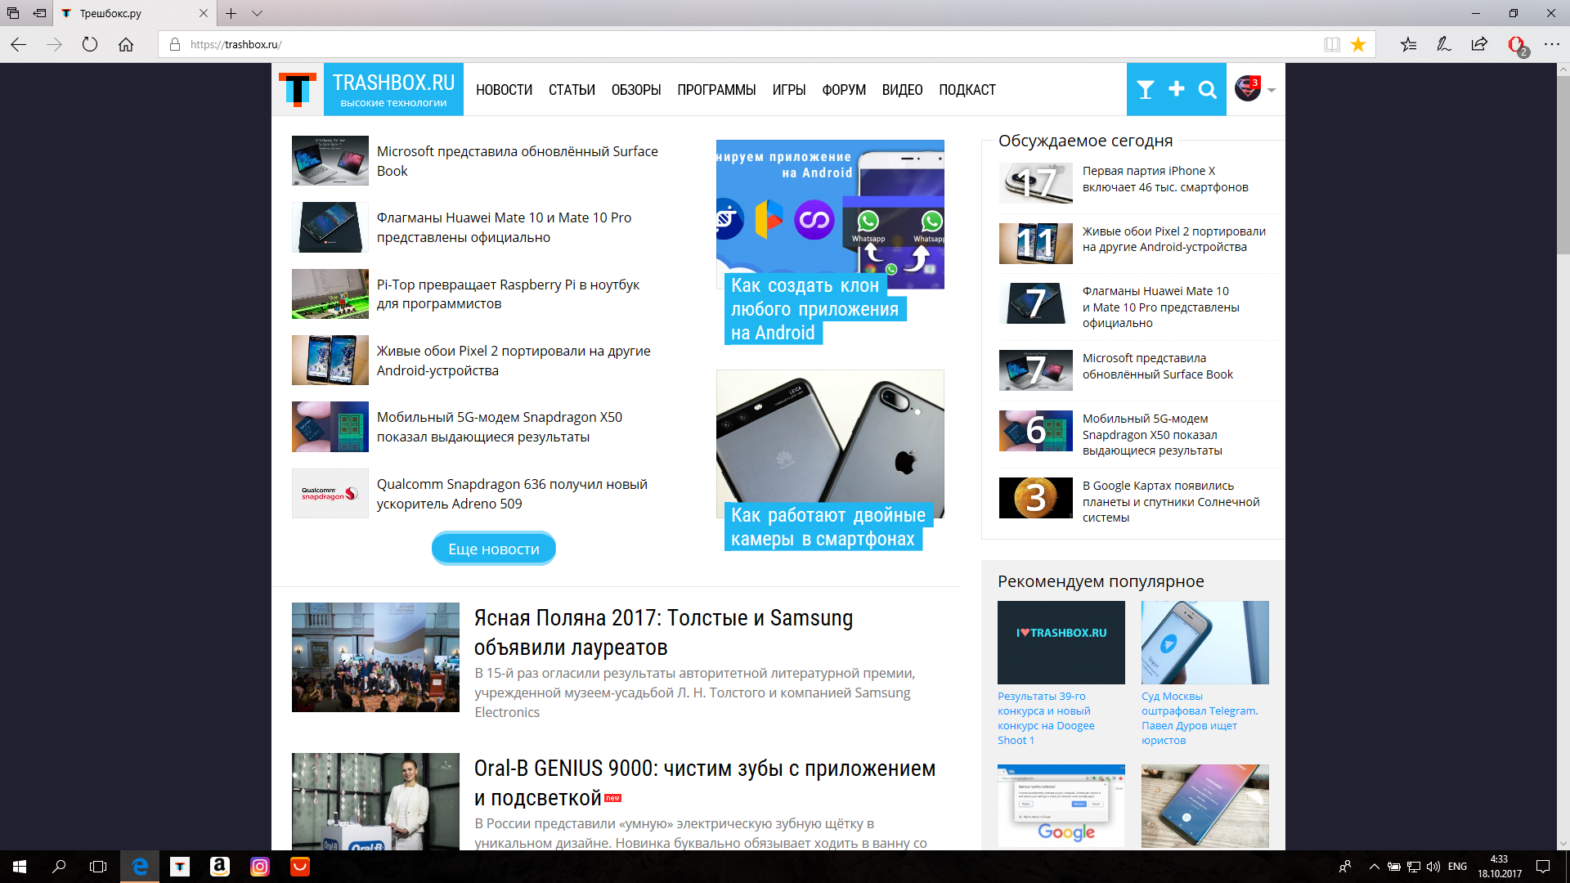Screen dimensions: 1570x883
Task: Open Amazon app from the taskbar
Action: (220, 867)
